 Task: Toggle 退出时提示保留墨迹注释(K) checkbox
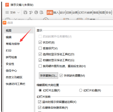[x=40, y=102]
